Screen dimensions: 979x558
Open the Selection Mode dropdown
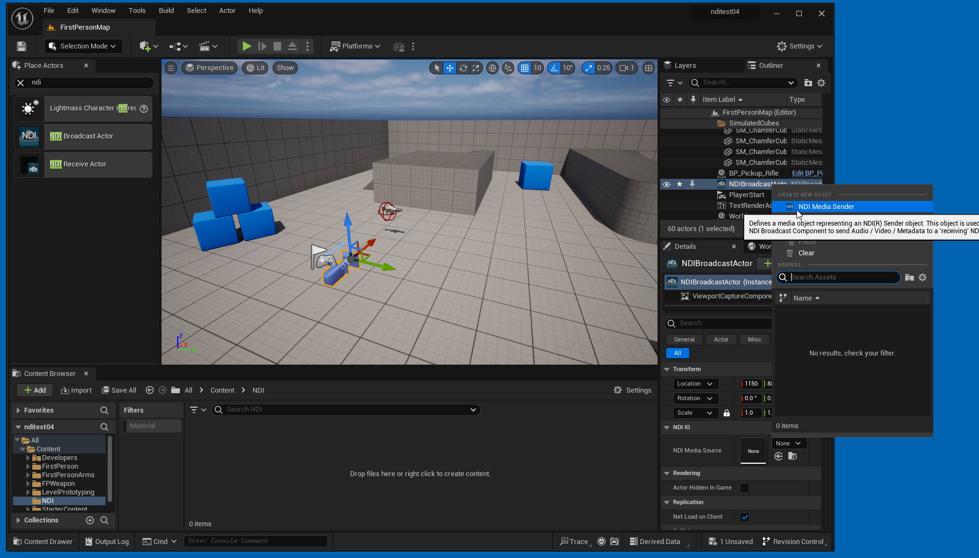83,46
